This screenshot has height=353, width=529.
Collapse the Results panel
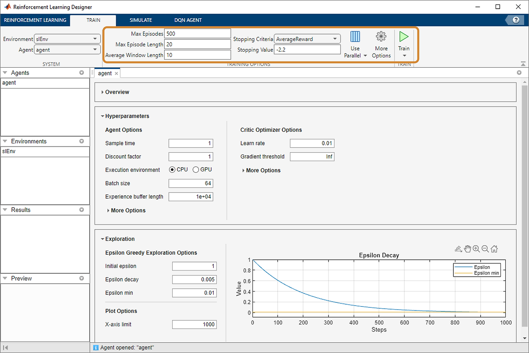5,210
